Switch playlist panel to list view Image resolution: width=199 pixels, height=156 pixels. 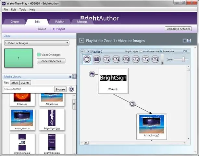(185, 41)
